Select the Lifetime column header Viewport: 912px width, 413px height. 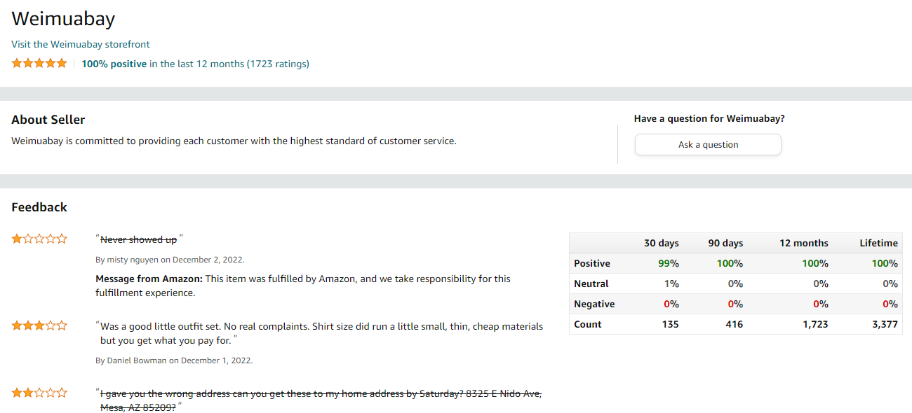[878, 243]
